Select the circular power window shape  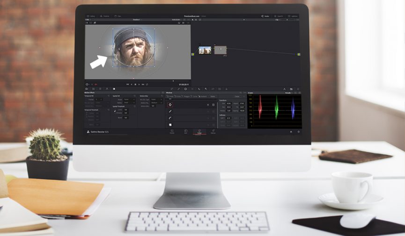[x=170, y=105]
